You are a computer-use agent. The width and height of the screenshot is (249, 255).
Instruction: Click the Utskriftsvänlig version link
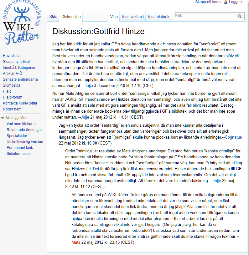pos(25,142)
